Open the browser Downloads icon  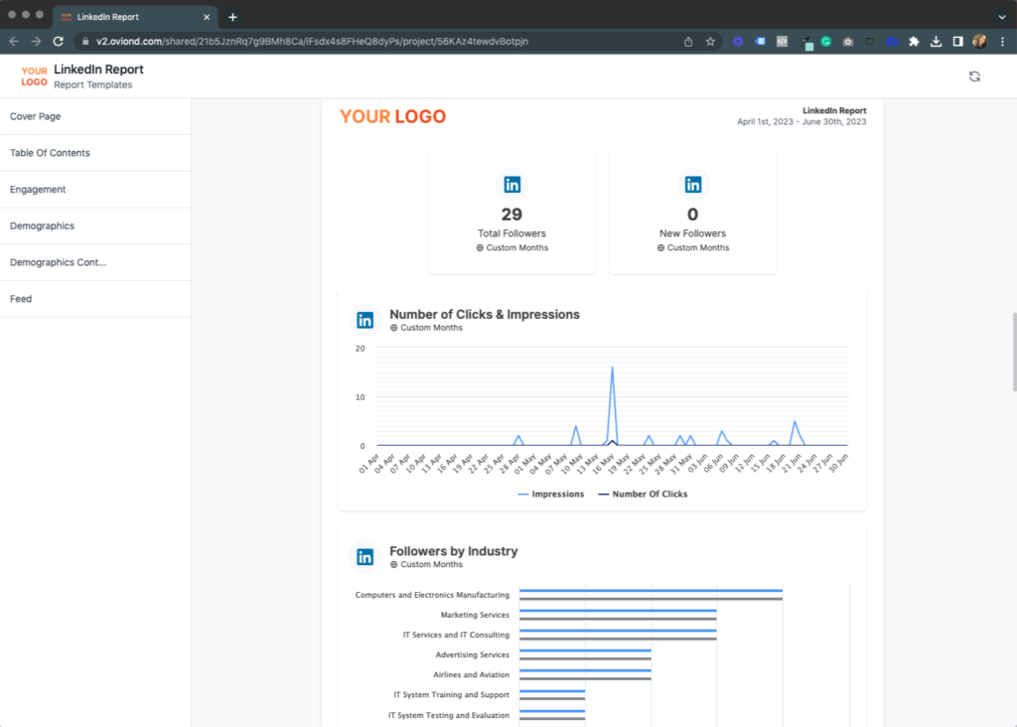936,42
